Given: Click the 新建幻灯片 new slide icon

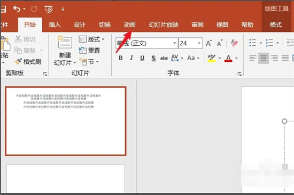Looking at the screenshot, I should tap(65, 42).
